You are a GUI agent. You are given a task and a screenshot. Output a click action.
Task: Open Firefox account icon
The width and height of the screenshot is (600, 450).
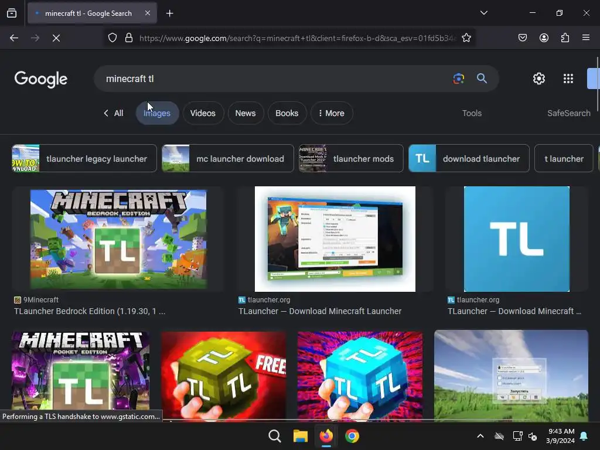tap(544, 38)
